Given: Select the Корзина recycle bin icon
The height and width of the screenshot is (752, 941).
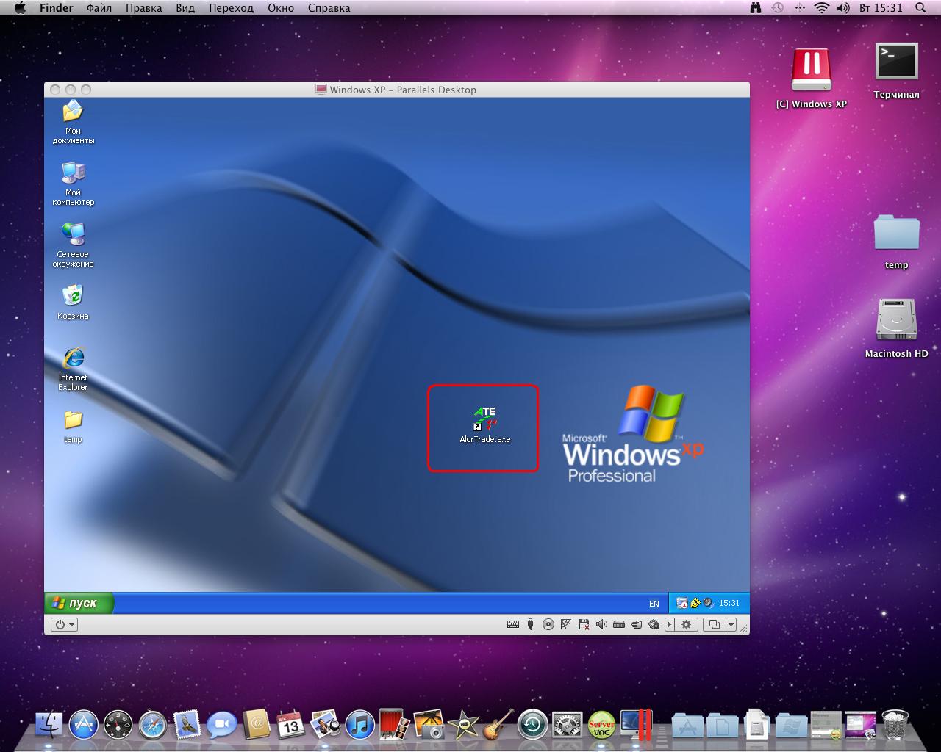Looking at the screenshot, I should tap(73, 302).
